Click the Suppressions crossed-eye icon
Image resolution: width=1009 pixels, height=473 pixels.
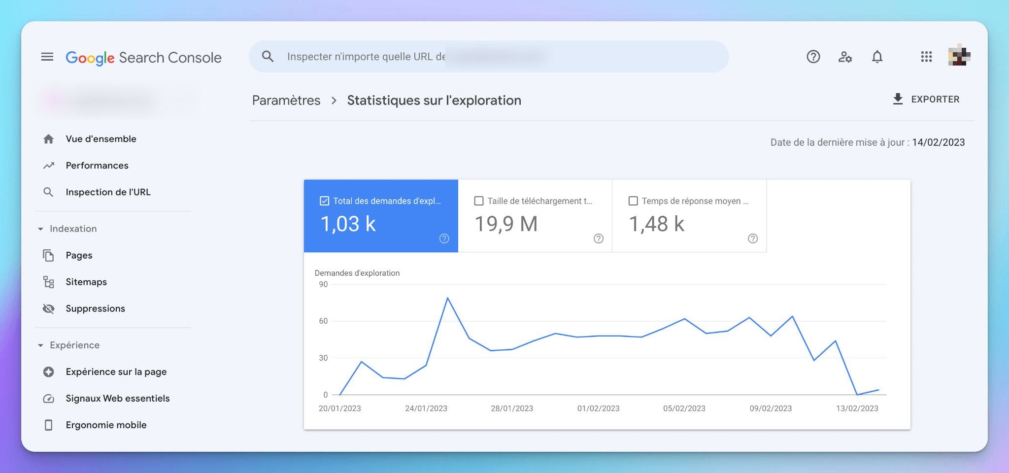(48, 308)
